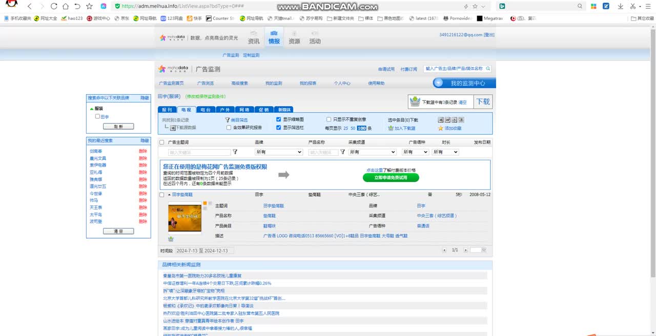Click browser back arrow
Image resolution: width=656 pixels, height=336 pixels.
[29, 6]
